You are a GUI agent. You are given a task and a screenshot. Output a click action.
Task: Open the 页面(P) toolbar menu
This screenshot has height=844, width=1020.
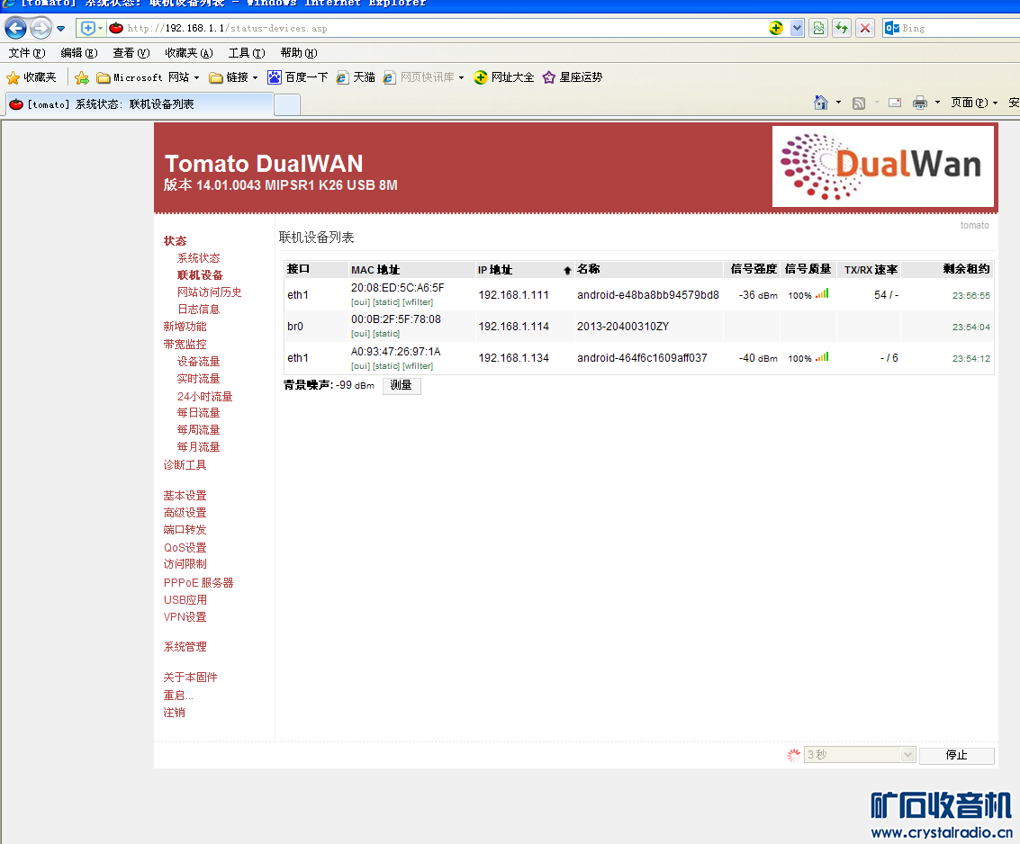click(x=974, y=103)
